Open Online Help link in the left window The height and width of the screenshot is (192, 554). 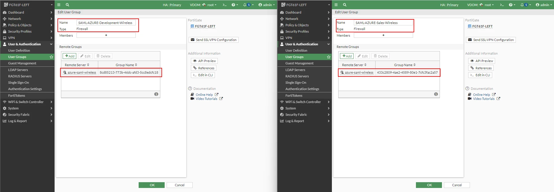click(x=204, y=95)
